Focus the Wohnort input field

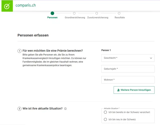click(128, 80)
